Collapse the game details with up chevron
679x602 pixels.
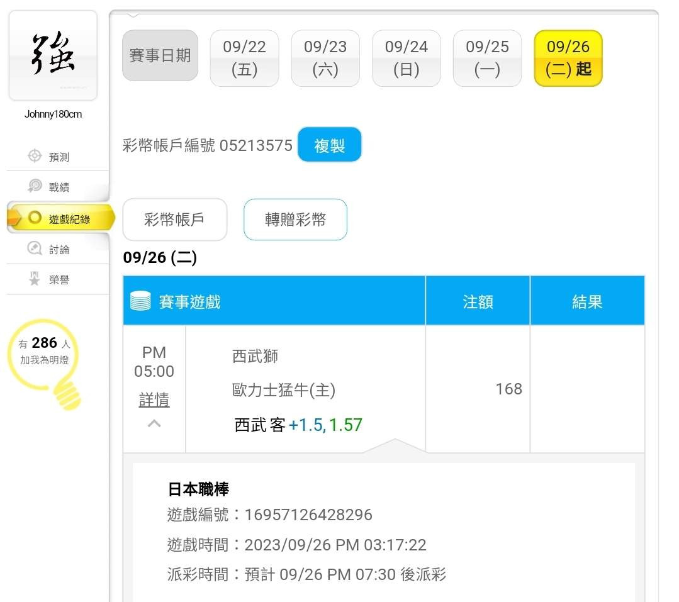coord(154,423)
